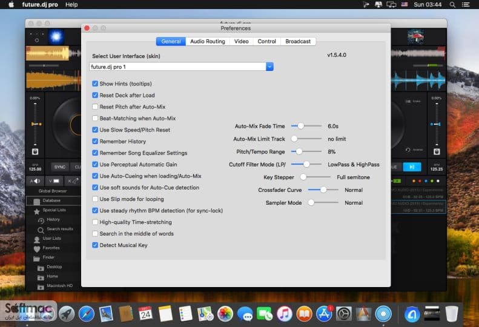Image resolution: width=479 pixels, height=327 pixels.
Task: Adjust the Sampler Mode slider
Action: click(x=323, y=203)
